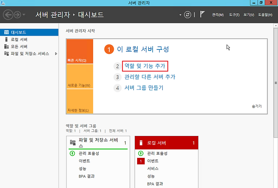Click server icon in 로컬 서버 tile header
Image resolution: width=278 pixels, height=188 pixels.
tap(141, 143)
